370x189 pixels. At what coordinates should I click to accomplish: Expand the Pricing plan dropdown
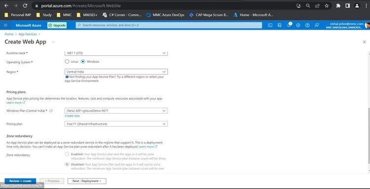(x=116, y=124)
